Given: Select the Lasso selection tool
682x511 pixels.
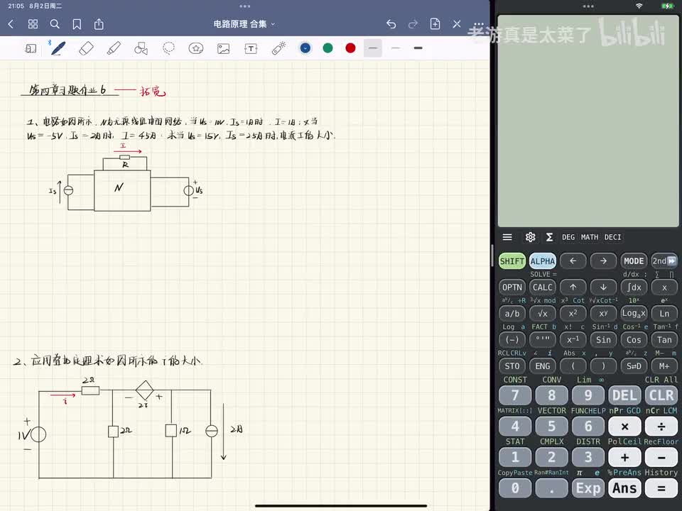Looking at the screenshot, I should 169,48.
